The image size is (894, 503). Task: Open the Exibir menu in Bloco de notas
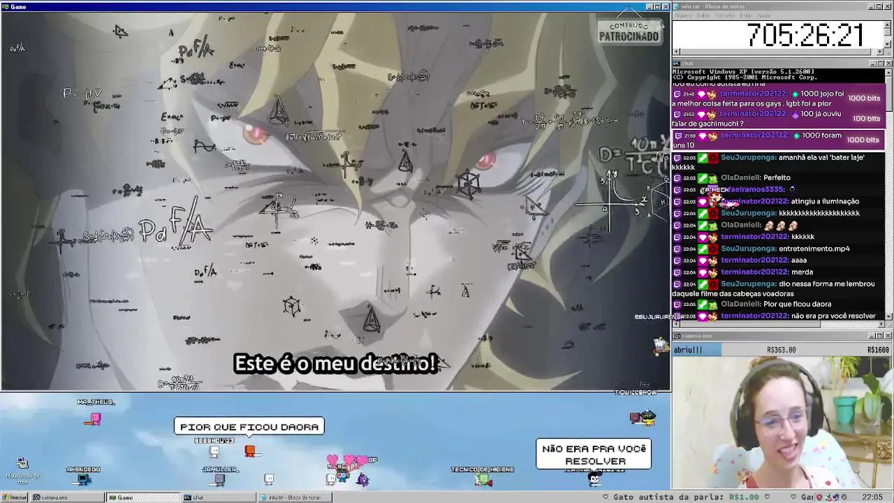746,15
